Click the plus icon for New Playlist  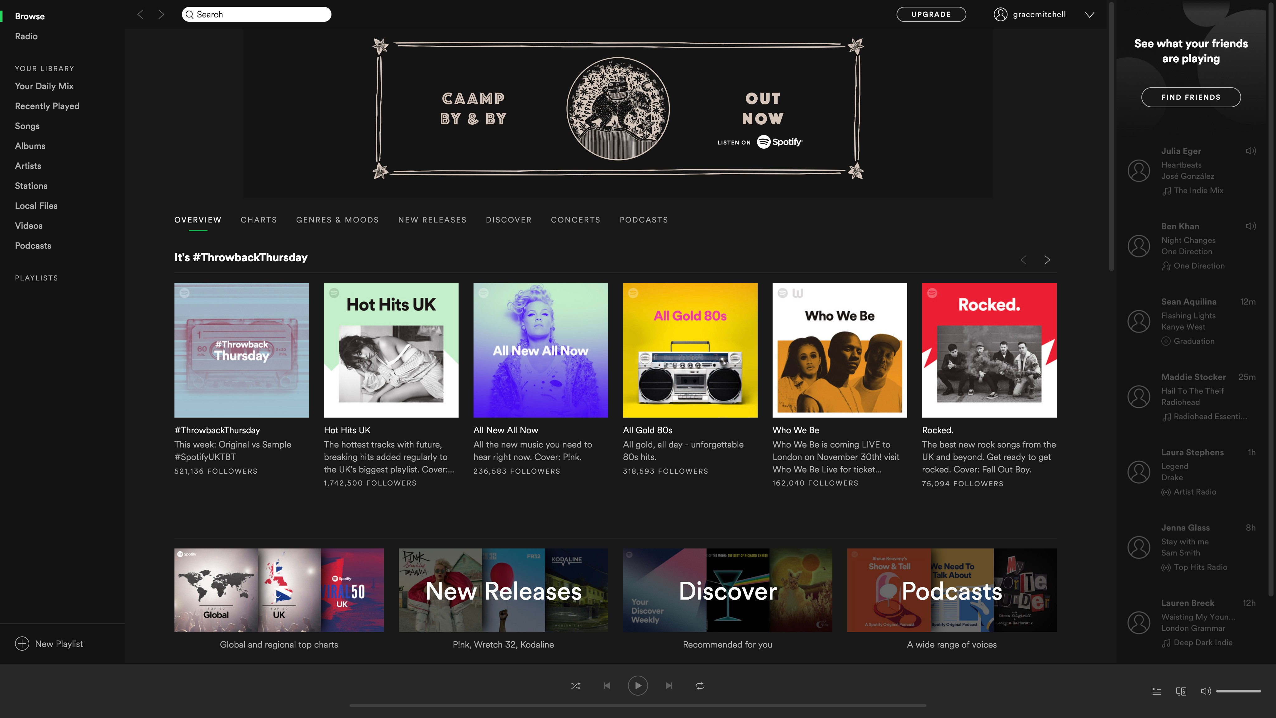pyautogui.click(x=22, y=644)
